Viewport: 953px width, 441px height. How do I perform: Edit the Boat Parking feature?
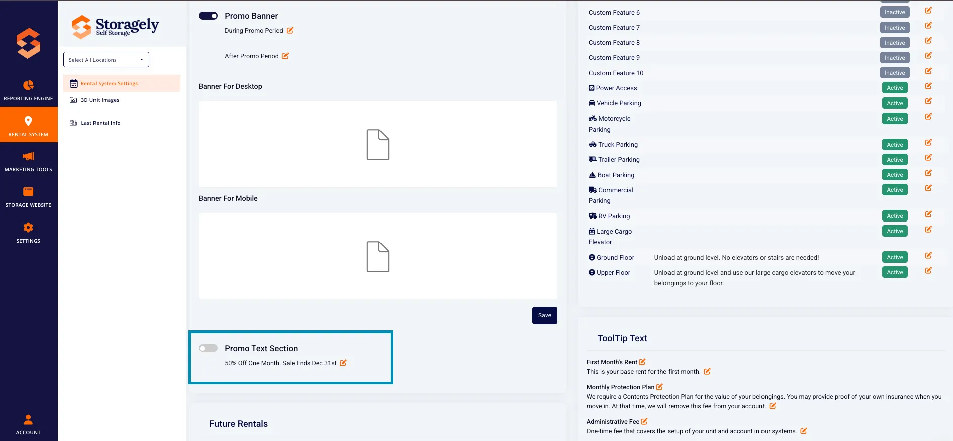coord(928,173)
